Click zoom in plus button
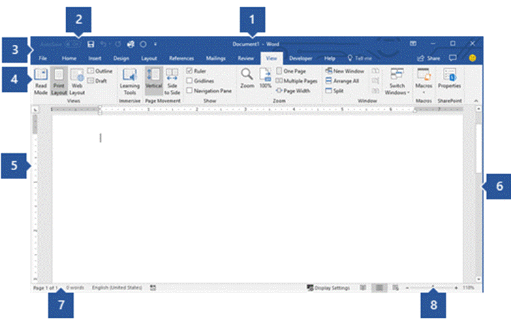This screenshot has height=326, width=511. [456, 288]
